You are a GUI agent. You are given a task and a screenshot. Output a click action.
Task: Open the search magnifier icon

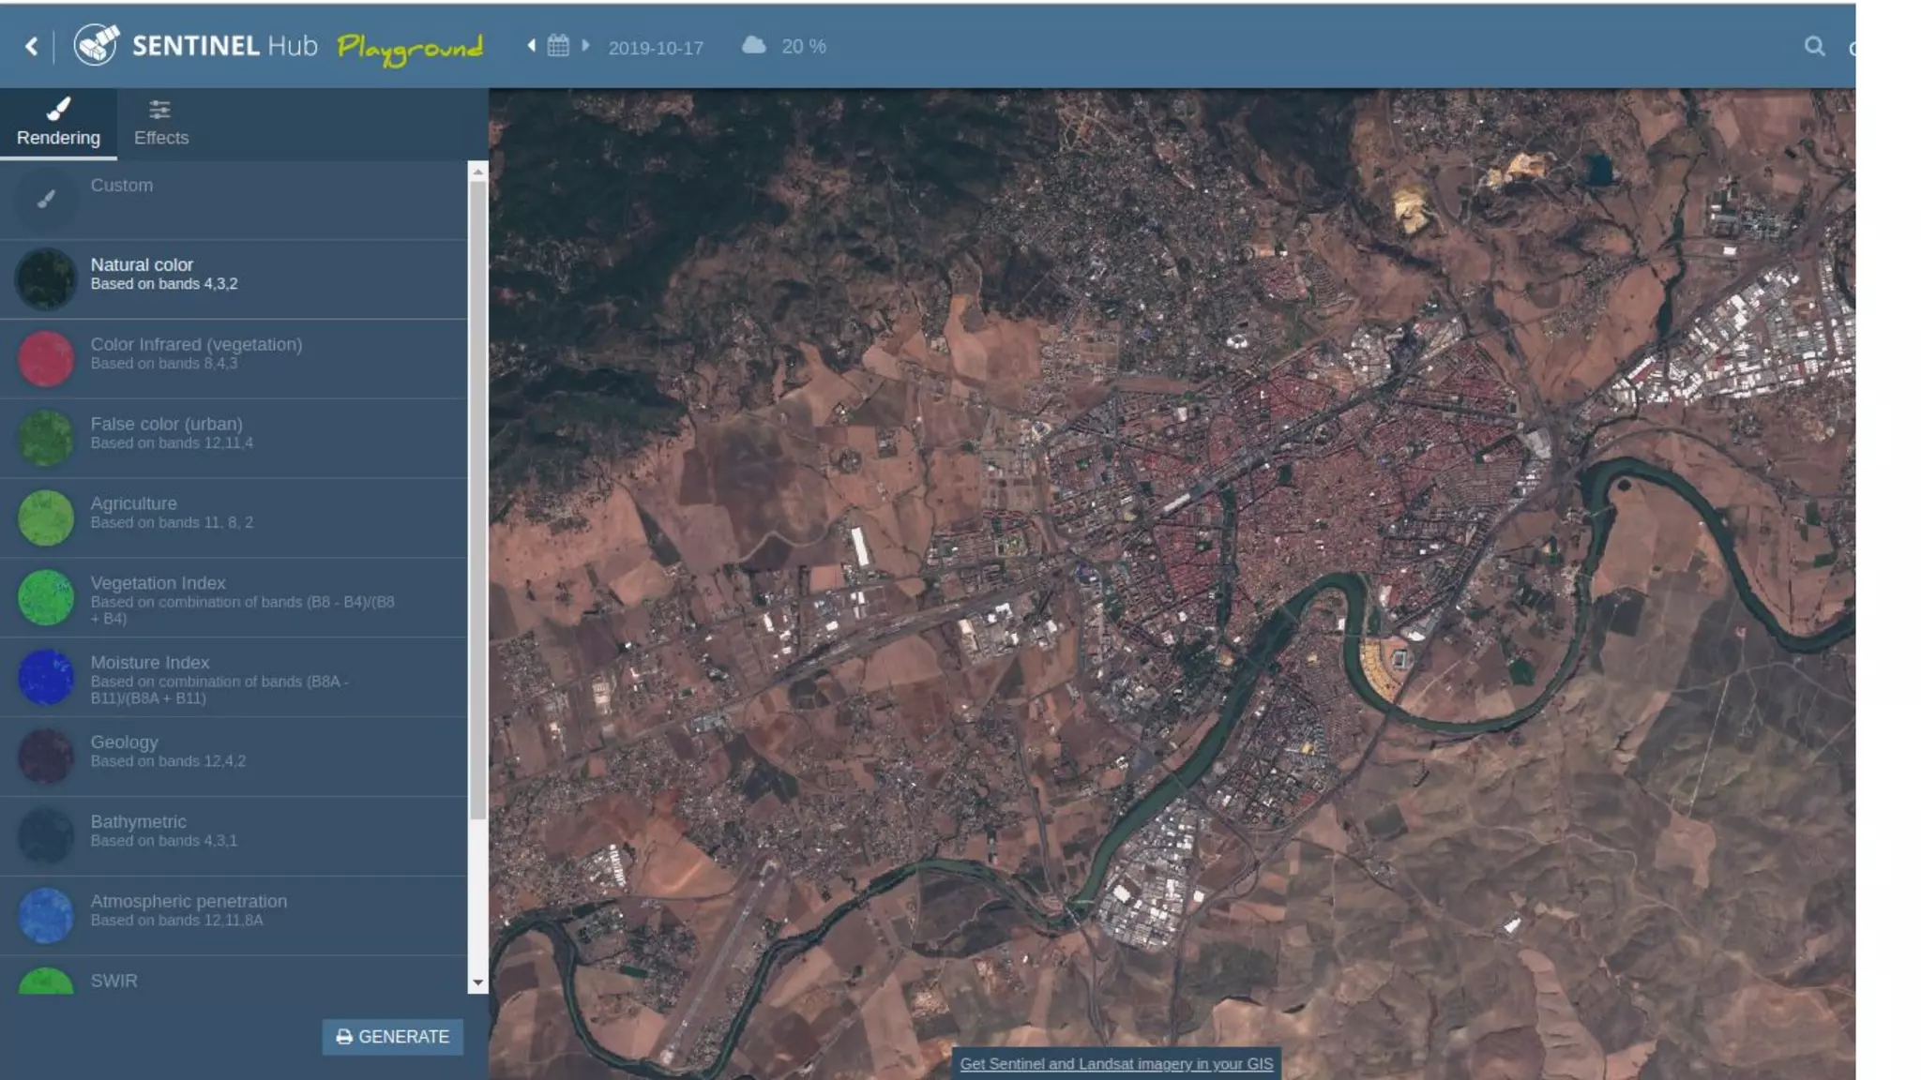click(1814, 46)
